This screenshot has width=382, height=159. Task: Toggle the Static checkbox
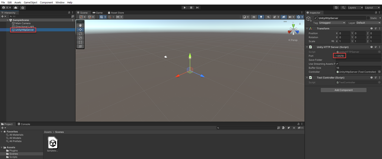[x=367, y=18]
